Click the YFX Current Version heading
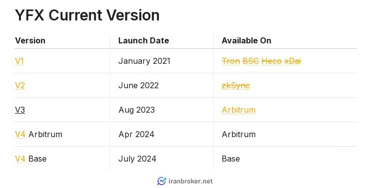368x188 pixels. pyautogui.click(x=87, y=15)
